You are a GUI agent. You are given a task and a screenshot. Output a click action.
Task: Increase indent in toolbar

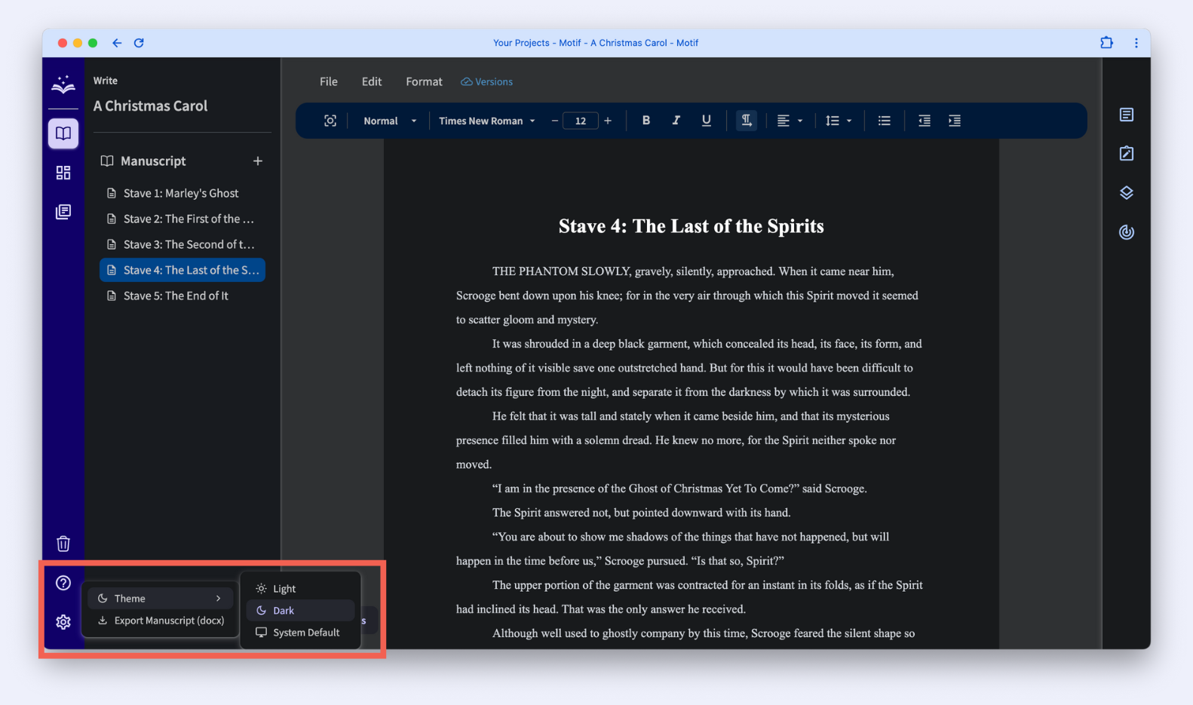[x=955, y=121]
